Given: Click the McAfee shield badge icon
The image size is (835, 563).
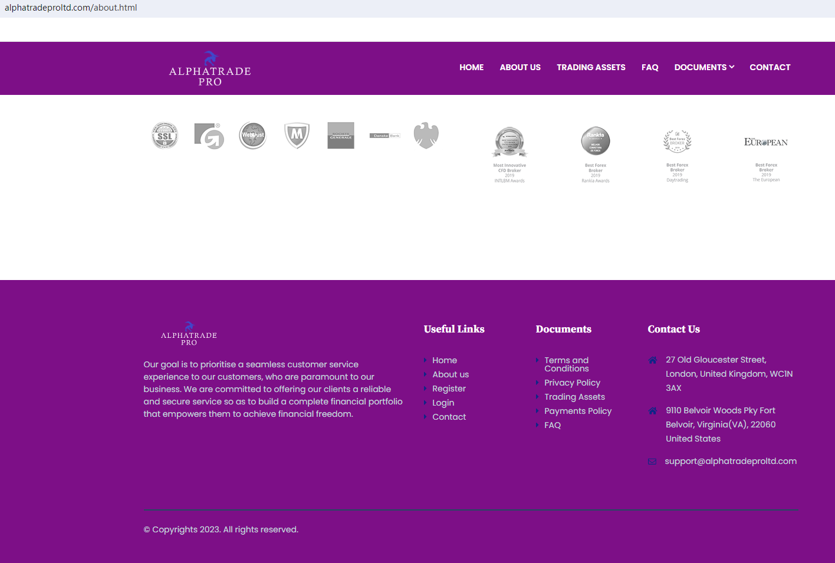Looking at the screenshot, I should [297, 136].
